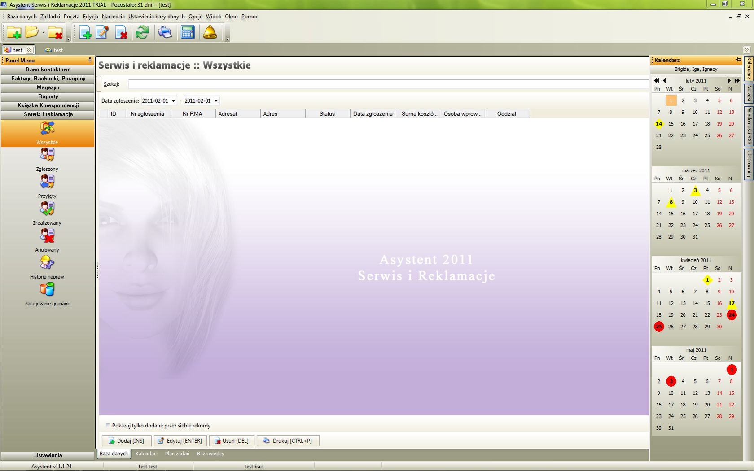Screen dimensions: 754x471
Task: Click the edit record pencil icon
Action: [102, 32]
